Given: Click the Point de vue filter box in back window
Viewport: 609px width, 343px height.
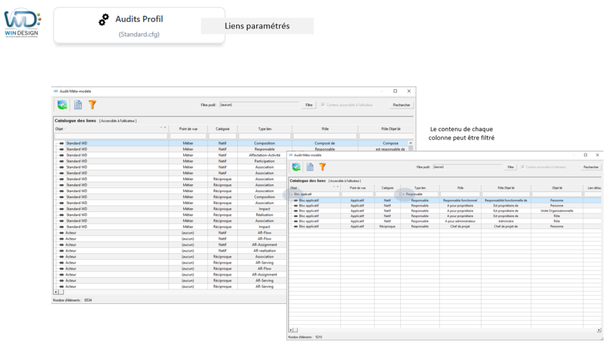Looking at the screenshot, I should (188, 136).
